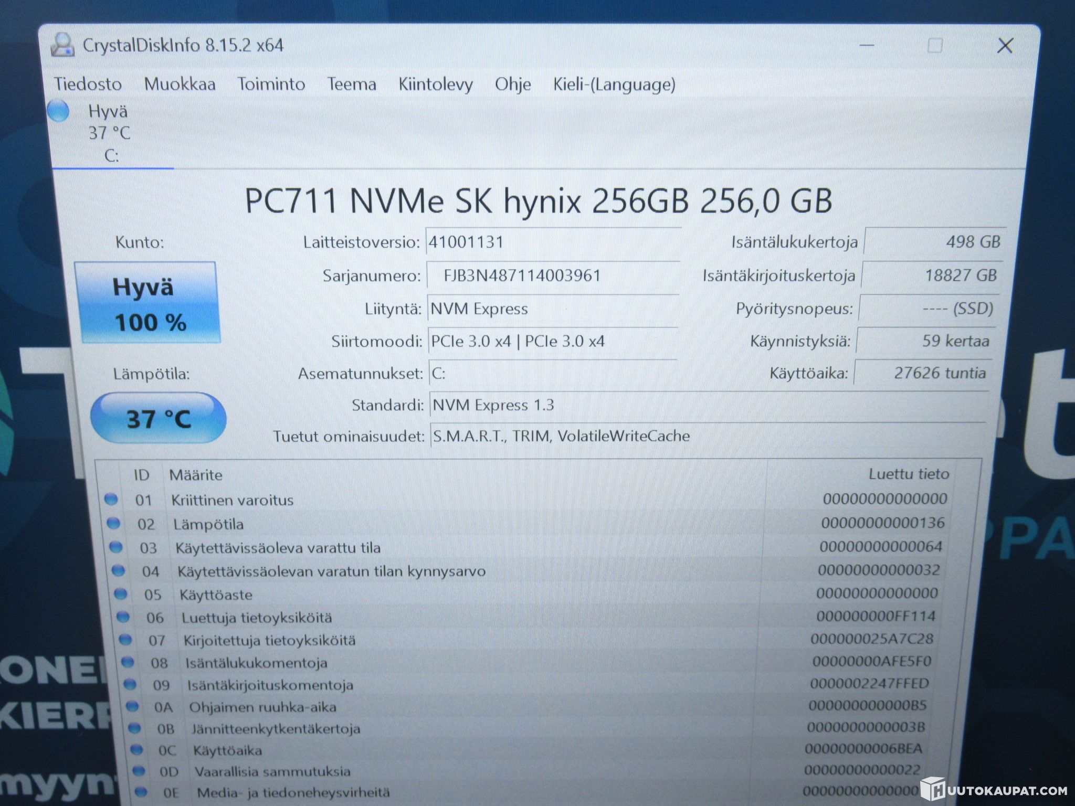
Task: Open the Tiedosto menu
Action: (88, 84)
